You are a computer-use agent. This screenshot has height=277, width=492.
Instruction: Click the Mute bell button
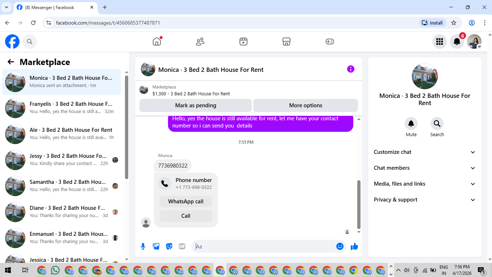(411, 124)
